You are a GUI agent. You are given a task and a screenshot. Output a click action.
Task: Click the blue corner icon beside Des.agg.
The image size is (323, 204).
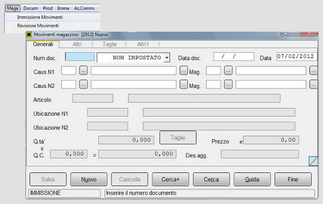coord(313,161)
